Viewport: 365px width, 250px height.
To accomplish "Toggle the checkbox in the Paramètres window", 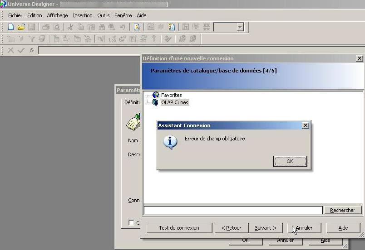I will click(131, 222).
